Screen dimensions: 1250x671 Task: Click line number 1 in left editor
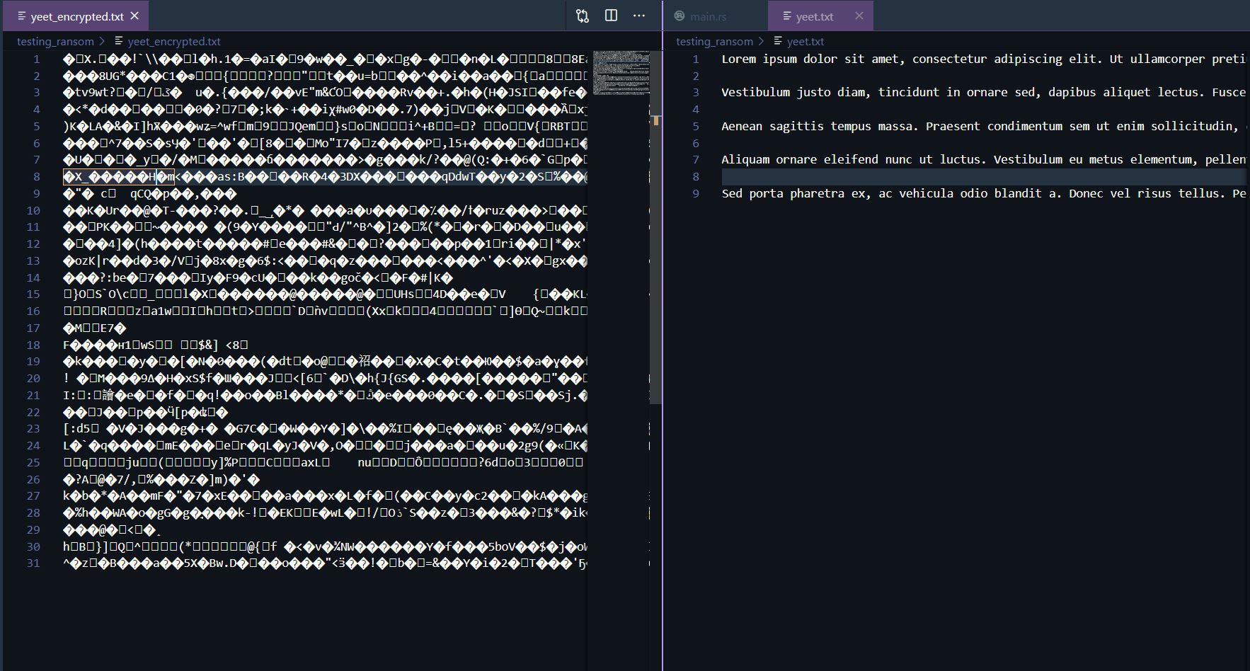click(x=36, y=59)
